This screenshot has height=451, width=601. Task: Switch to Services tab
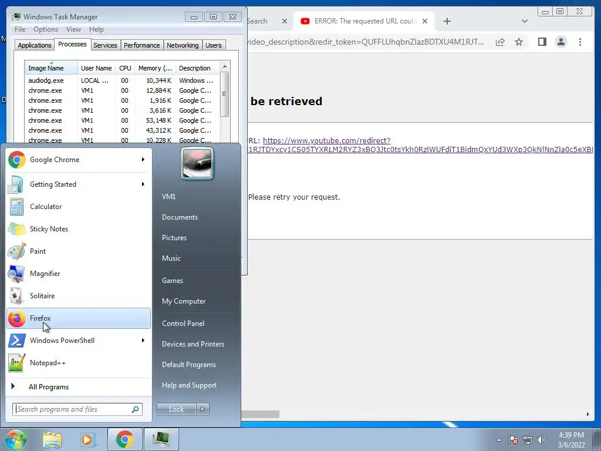pyautogui.click(x=105, y=45)
